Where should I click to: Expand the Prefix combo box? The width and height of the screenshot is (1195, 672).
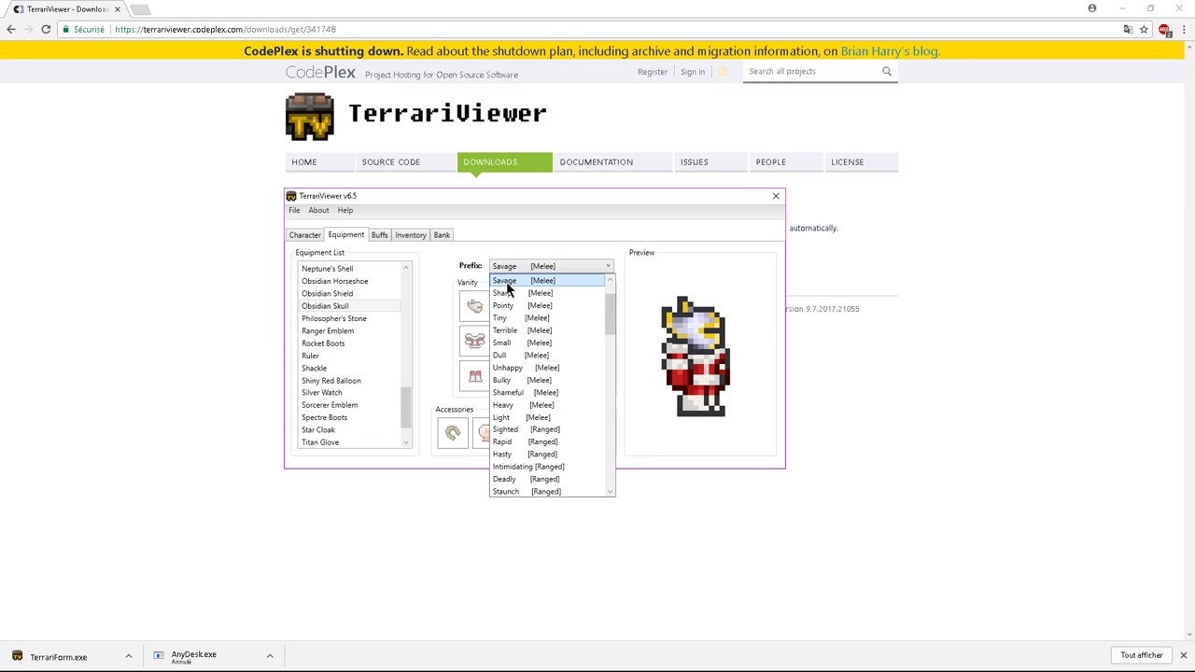[552, 266]
